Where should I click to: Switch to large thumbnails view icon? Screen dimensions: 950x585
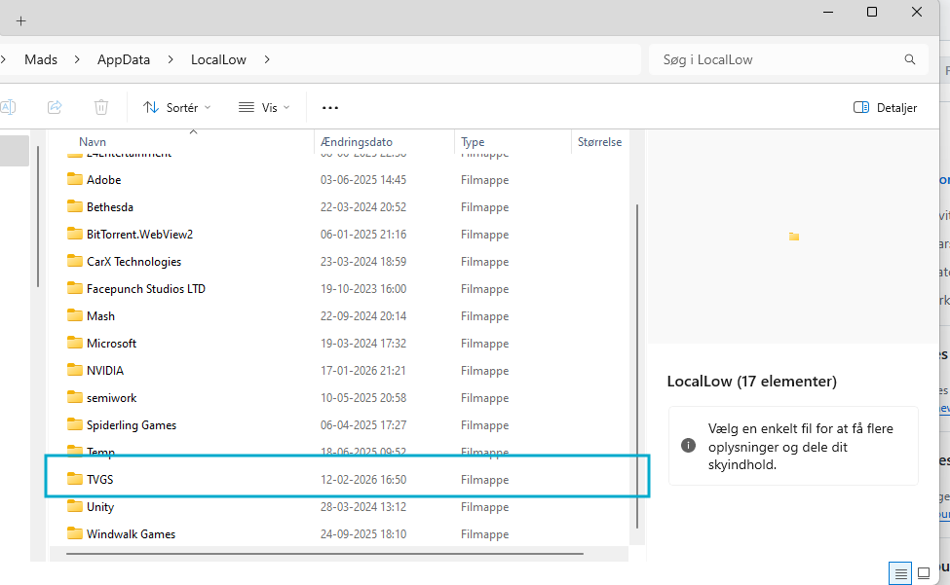click(924, 573)
